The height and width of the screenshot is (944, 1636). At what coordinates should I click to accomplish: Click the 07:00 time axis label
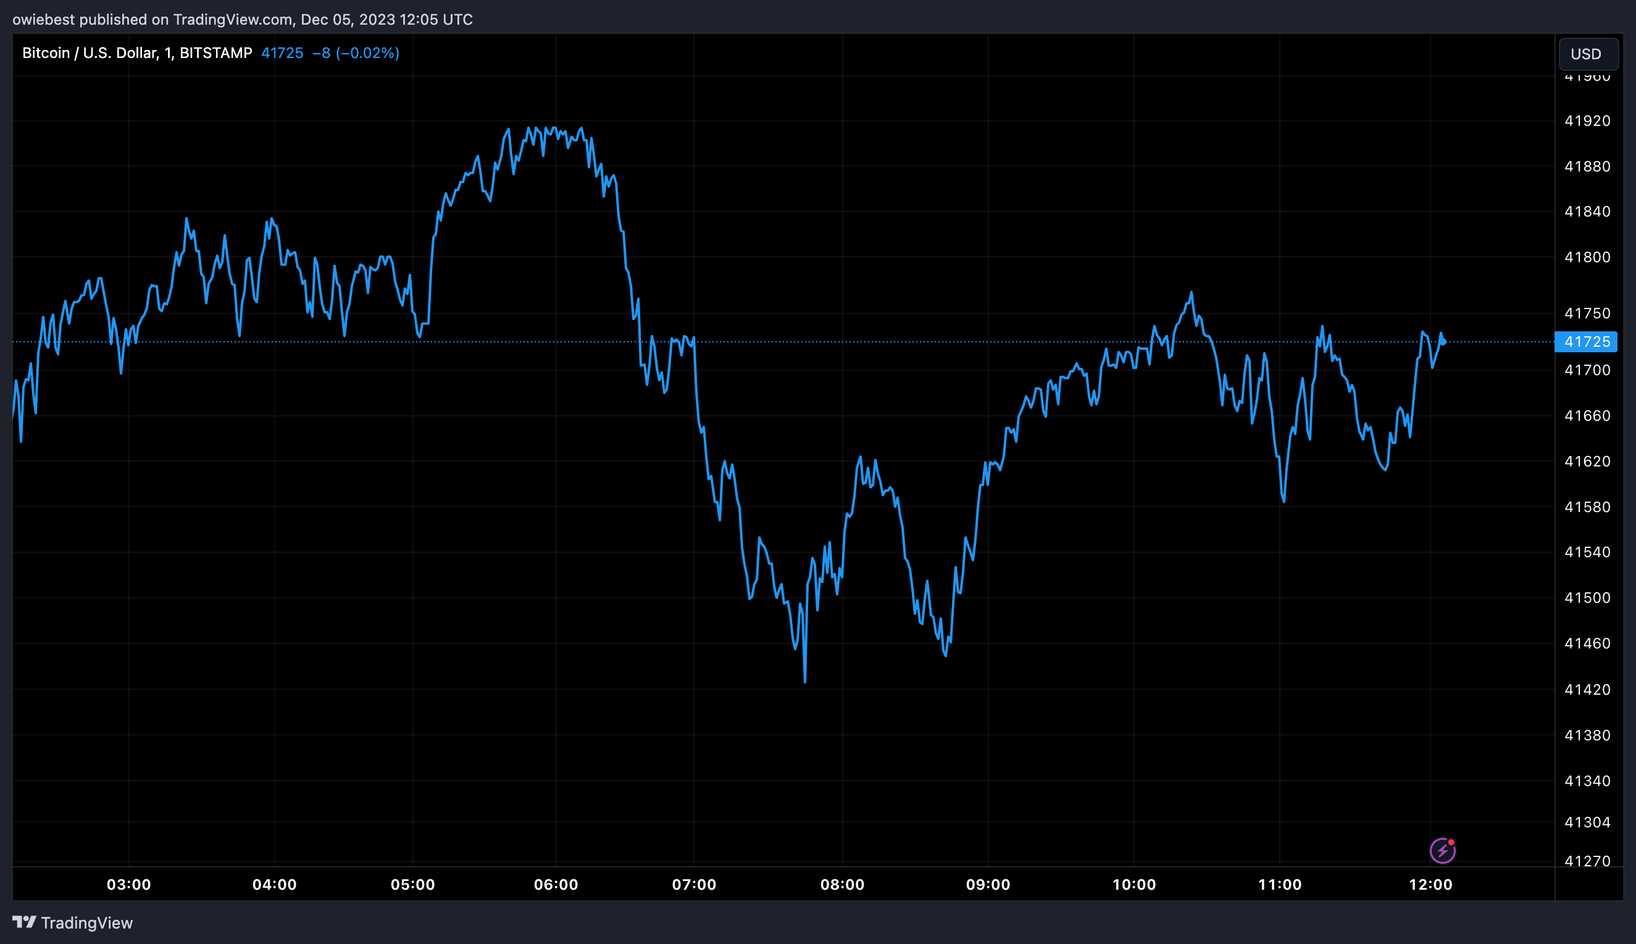click(694, 884)
